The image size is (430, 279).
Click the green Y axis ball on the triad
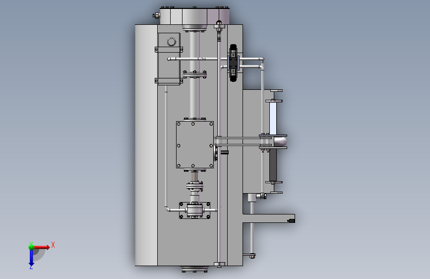[31, 247]
